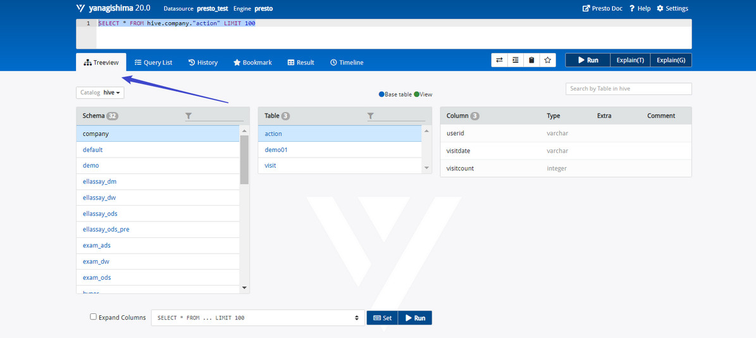Image resolution: width=756 pixels, height=338 pixels.
Task: Click the Explain(G) button
Action: (671, 60)
